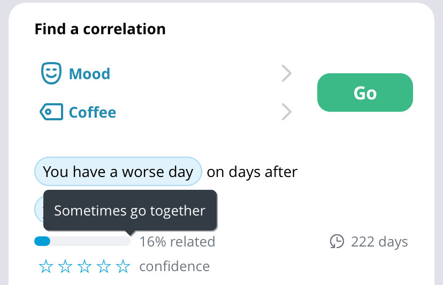Click the '222 days' label
443x285 pixels.
[379, 242]
